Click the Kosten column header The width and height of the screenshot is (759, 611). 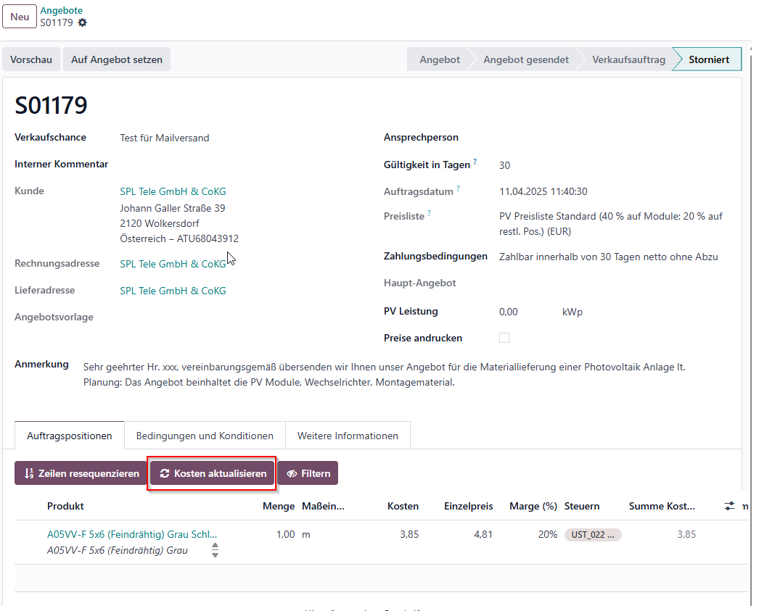click(x=403, y=506)
